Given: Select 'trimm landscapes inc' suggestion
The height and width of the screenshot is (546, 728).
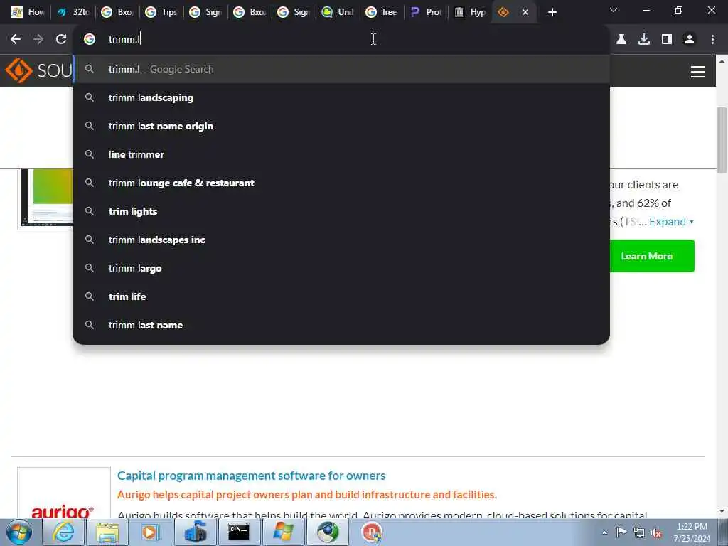Looking at the screenshot, I should pos(341,240).
